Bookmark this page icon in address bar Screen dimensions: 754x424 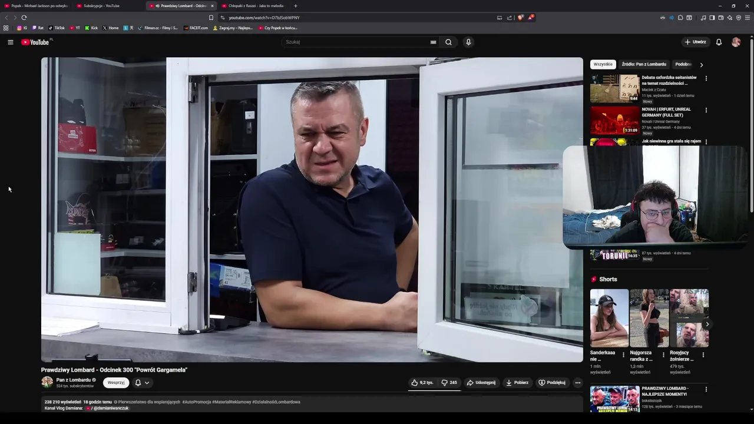211,18
